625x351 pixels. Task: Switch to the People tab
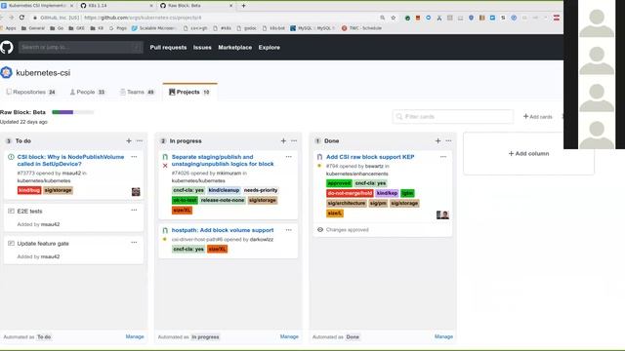click(x=87, y=92)
